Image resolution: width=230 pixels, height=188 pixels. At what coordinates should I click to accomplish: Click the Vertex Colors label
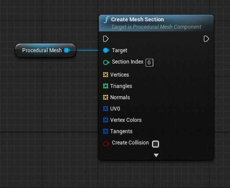pos(126,120)
